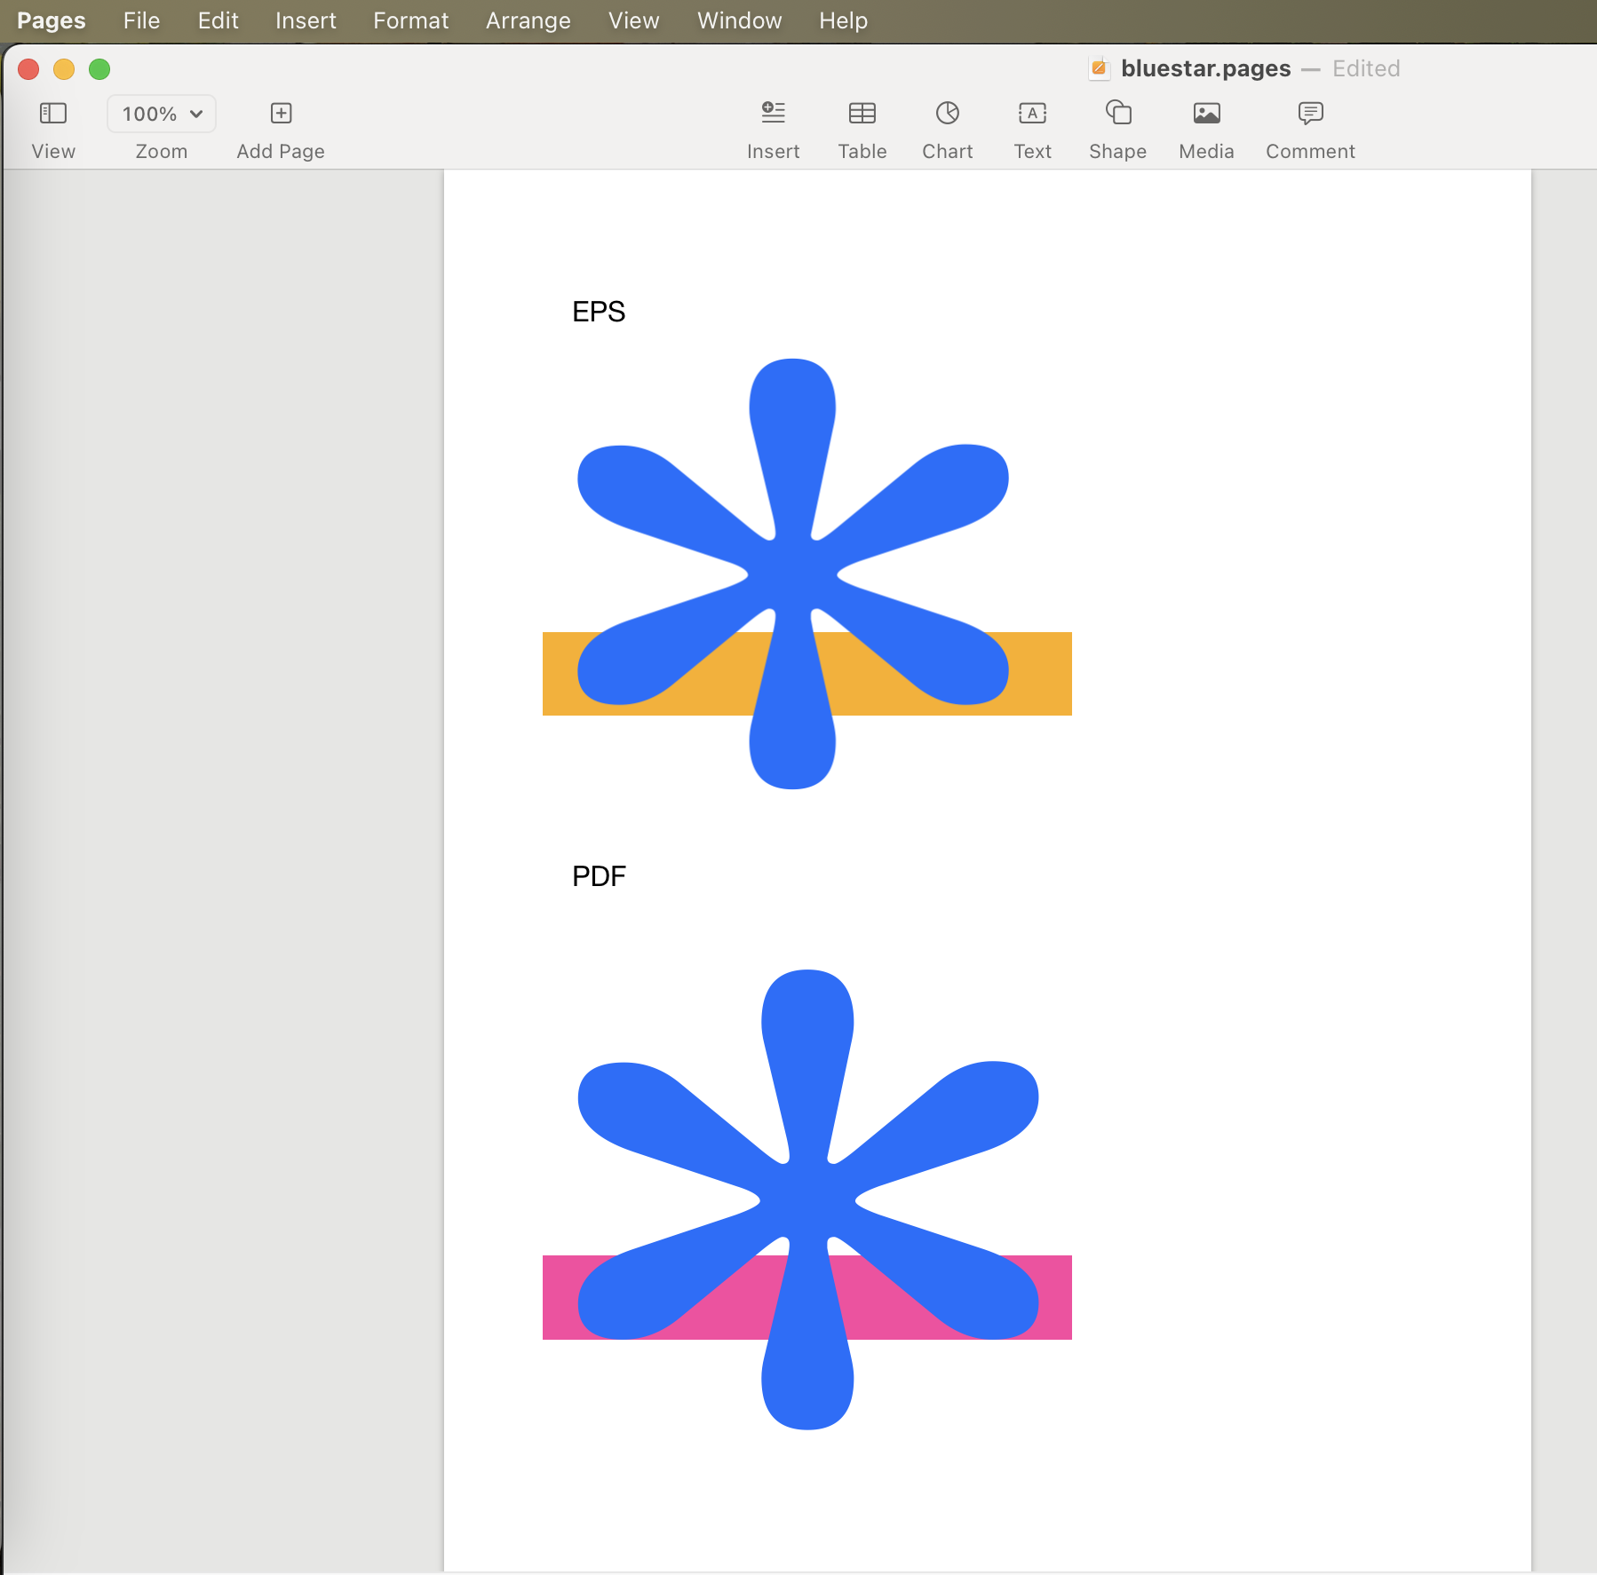Screen dimensions: 1597x1575
Task: Open the Zoom 100% dropdown
Action: 162,114
